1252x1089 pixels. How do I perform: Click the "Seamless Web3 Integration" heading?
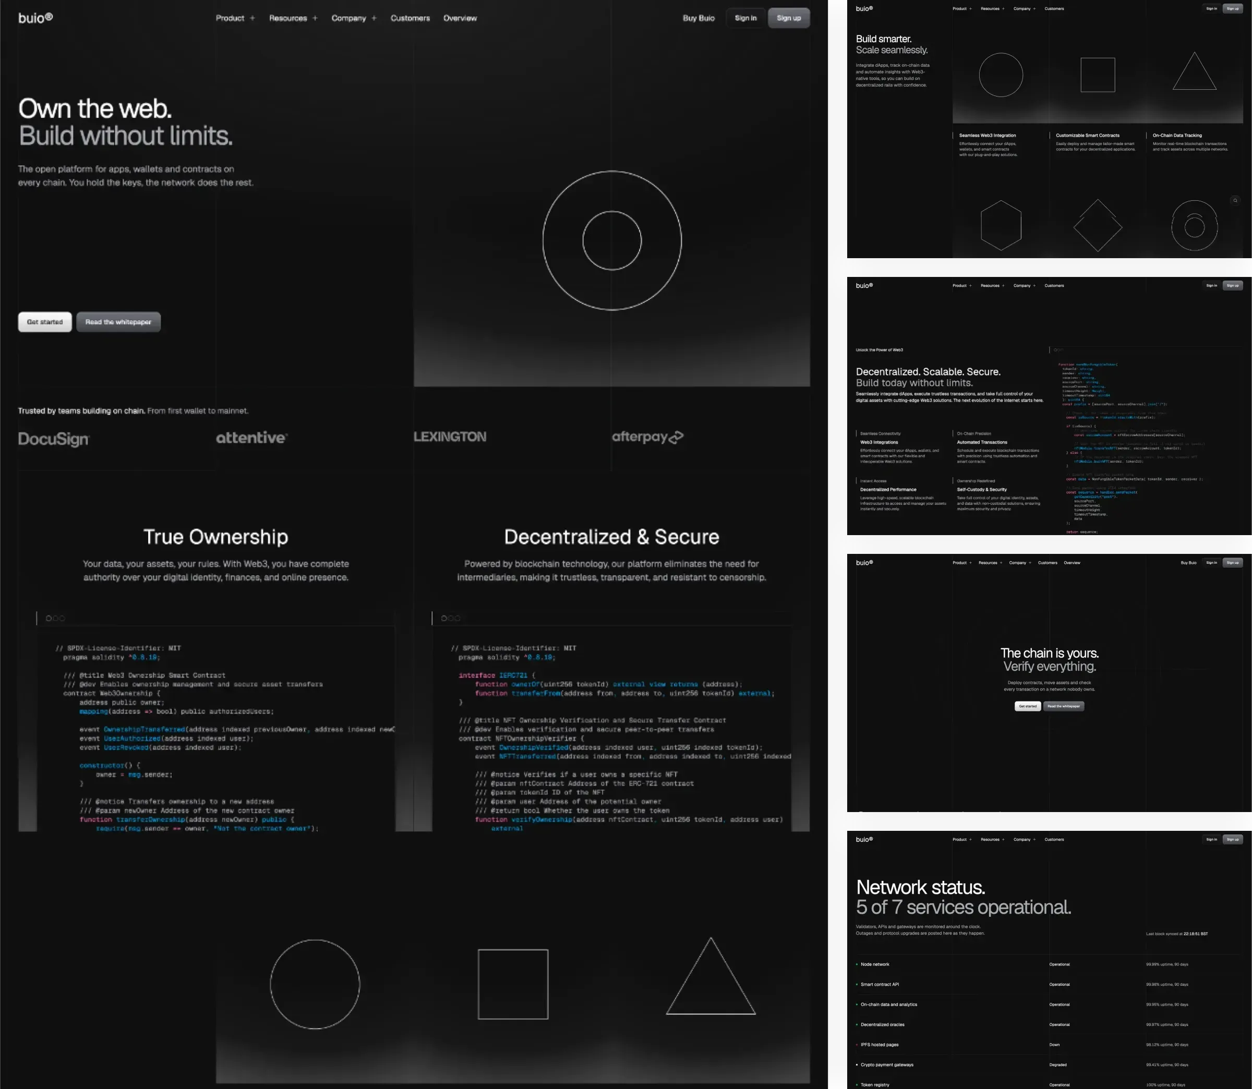pyautogui.click(x=988, y=136)
